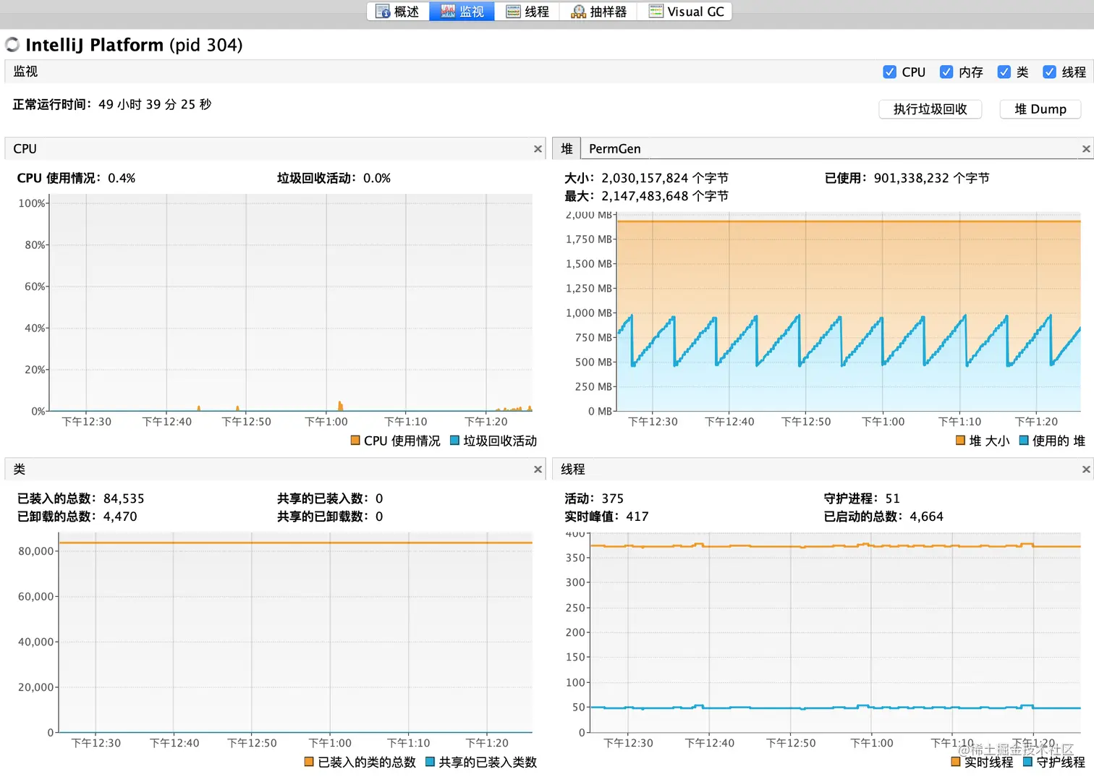Viewport: 1094px width, 777px height.
Task: Click the 线程 tab icon
Action: pyautogui.click(x=513, y=12)
